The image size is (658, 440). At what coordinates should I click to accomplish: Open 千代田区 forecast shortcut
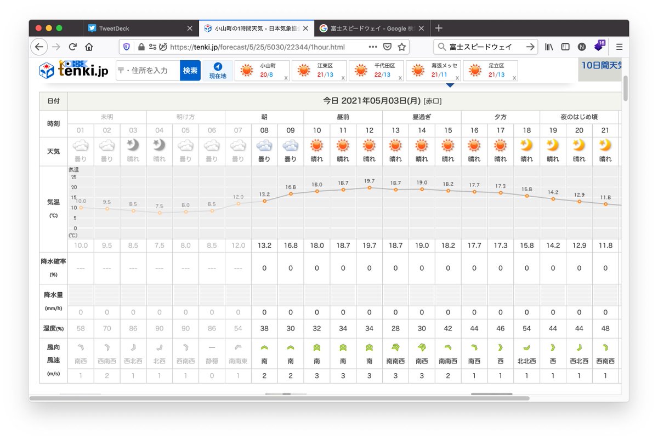375,70
